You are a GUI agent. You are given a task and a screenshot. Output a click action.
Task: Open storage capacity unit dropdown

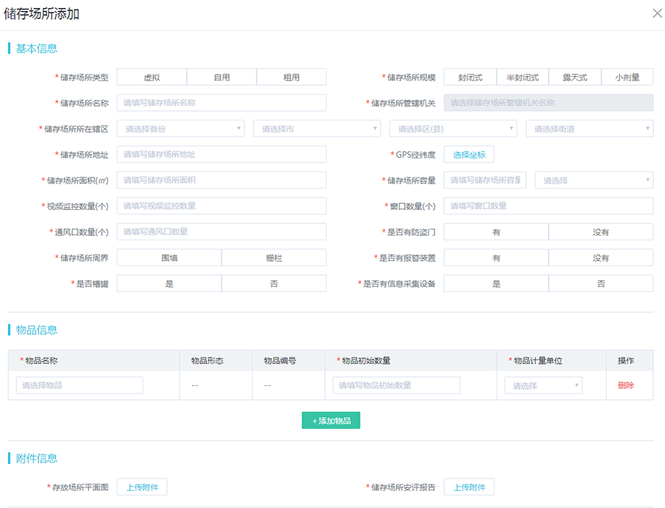coord(593,180)
